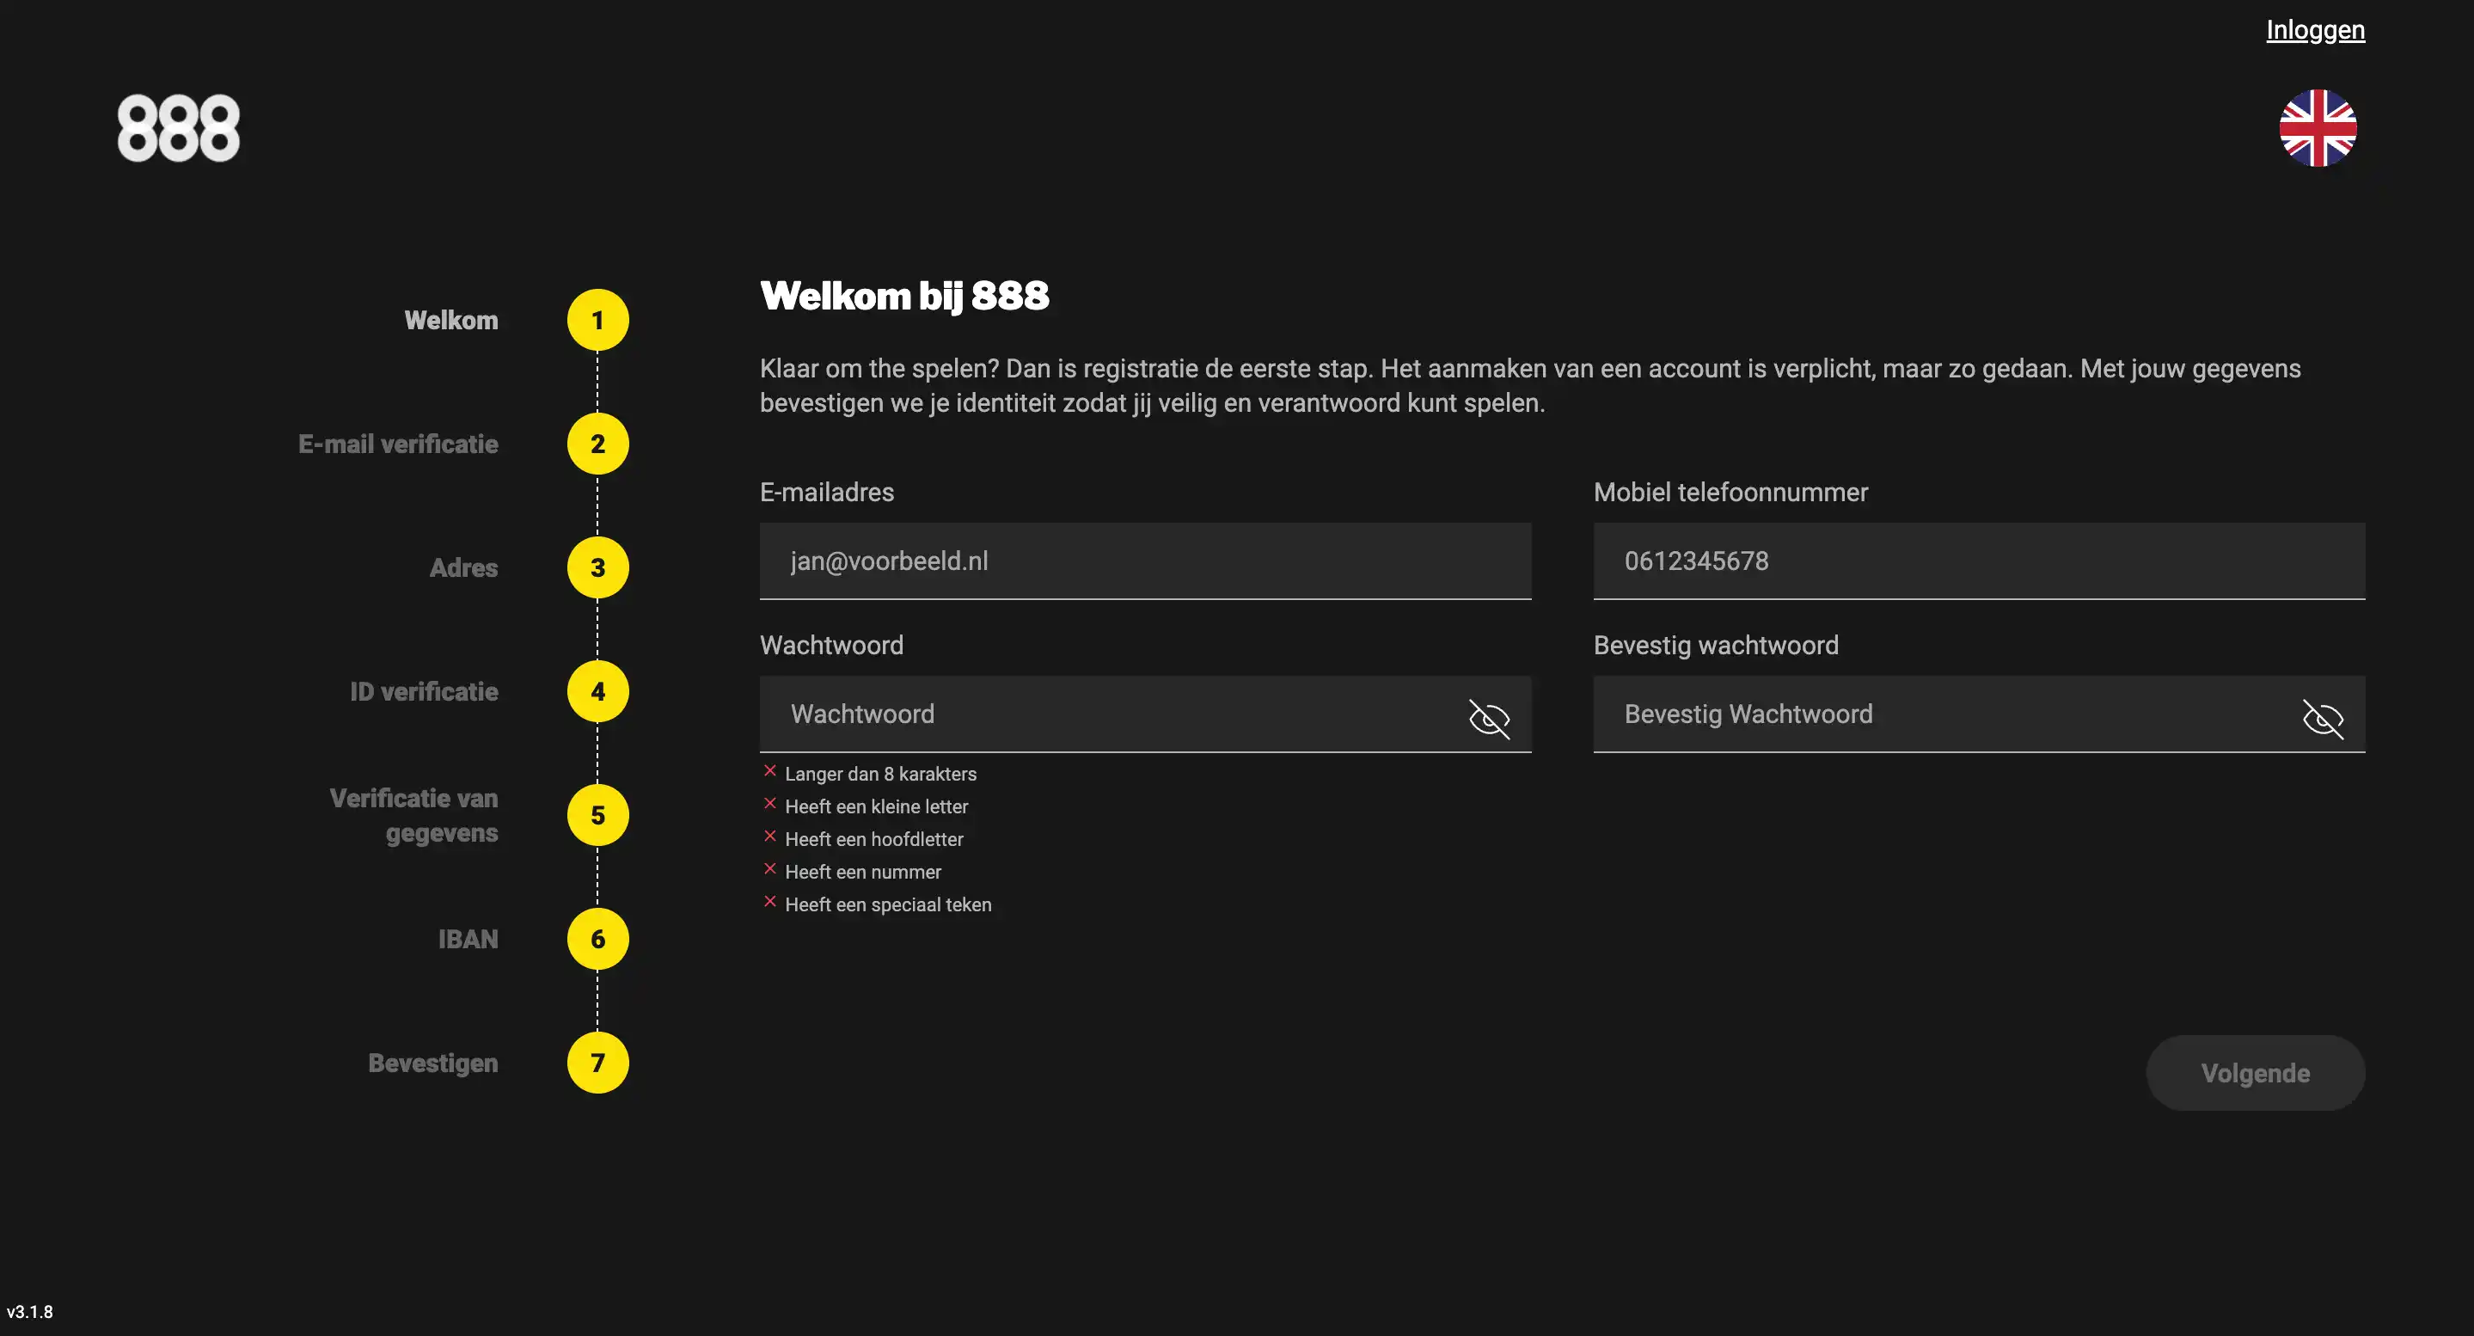The width and height of the screenshot is (2474, 1336).
Task: Click red X beside Heeft een kleine letter
Action: 769,804
